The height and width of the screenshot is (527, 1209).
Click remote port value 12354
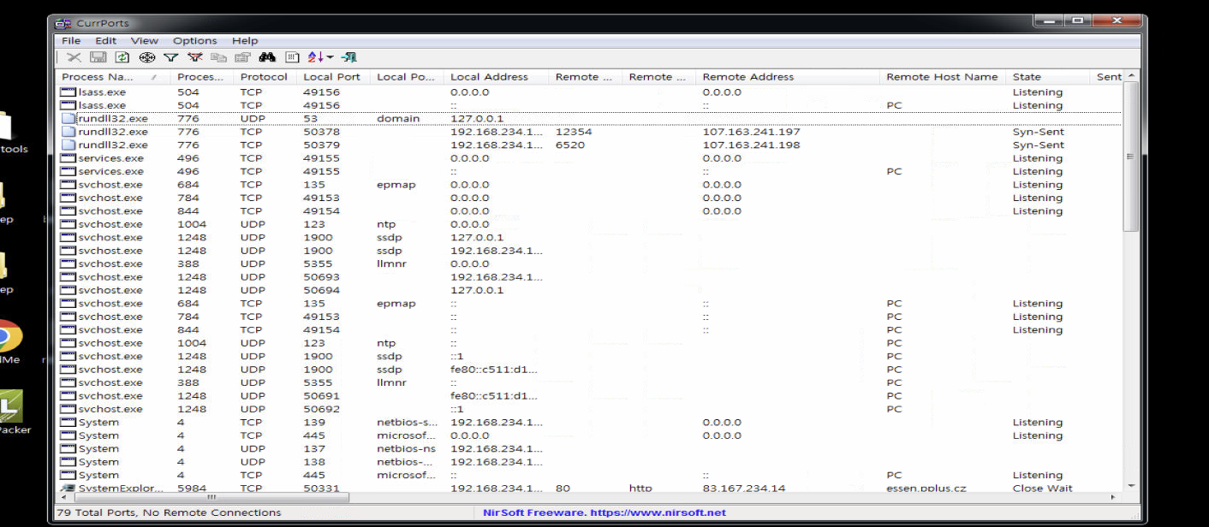coord(574,132)
